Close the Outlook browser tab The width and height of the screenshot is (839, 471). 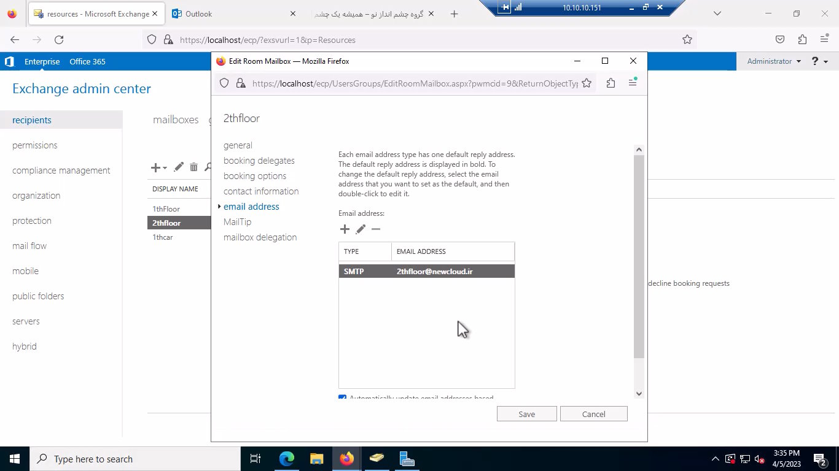(293, 13)
